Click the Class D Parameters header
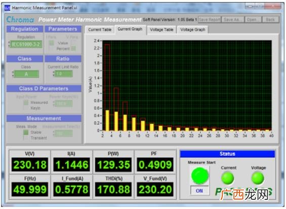This screenshot has width=286, height=209. tap(44, 89)
